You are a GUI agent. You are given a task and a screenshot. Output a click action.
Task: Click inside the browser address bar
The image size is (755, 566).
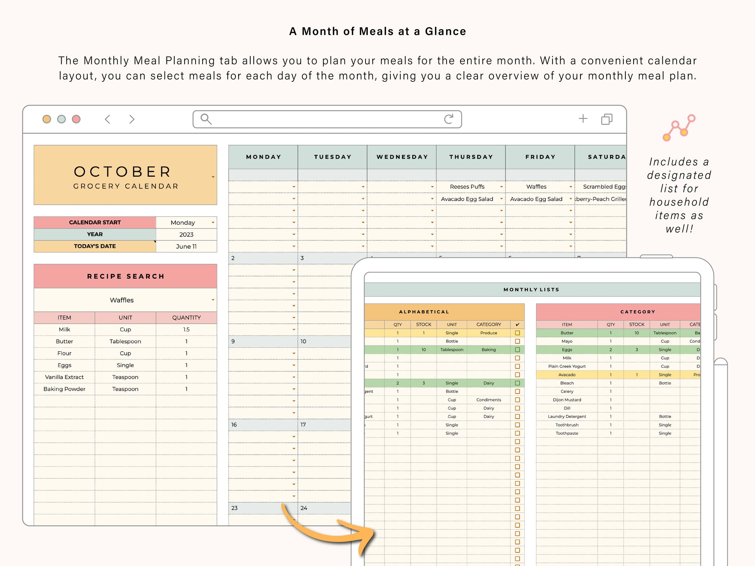click(x=327, y=119)
